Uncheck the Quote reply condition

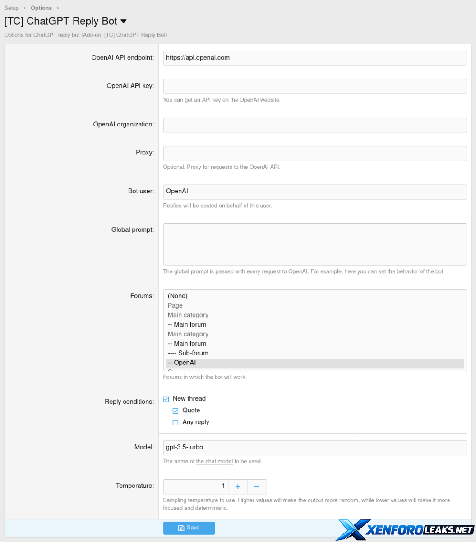[176, 411]
